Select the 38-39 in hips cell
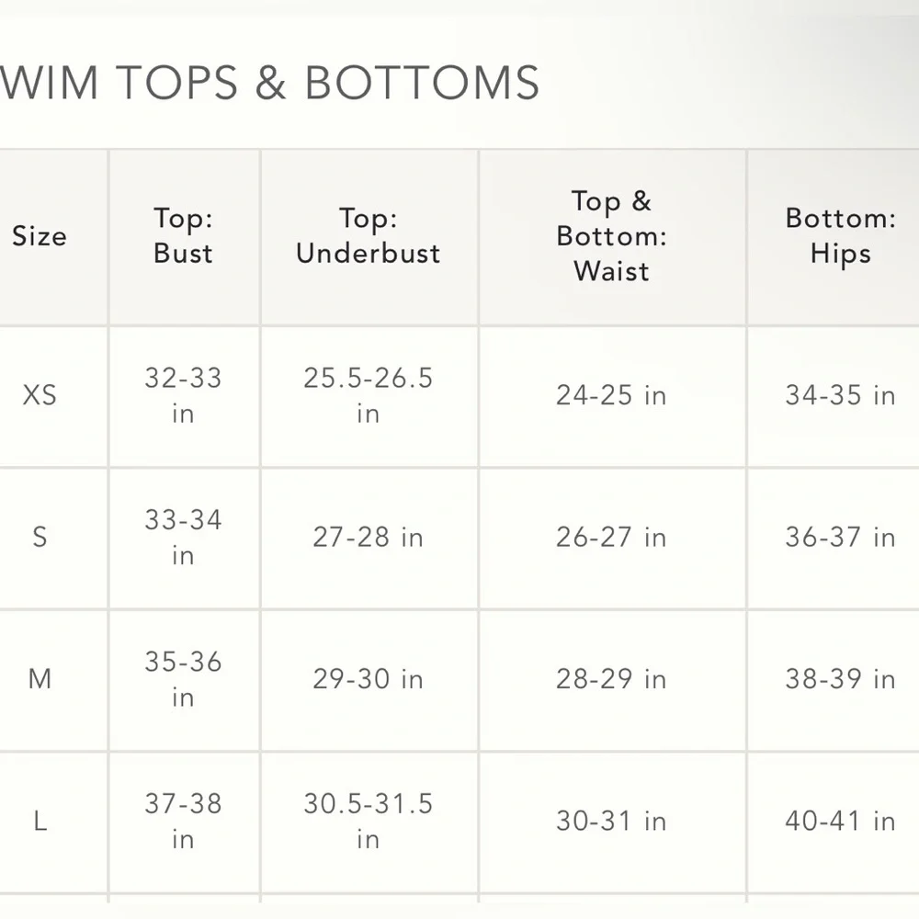919x919 pixels. (841, 679)
